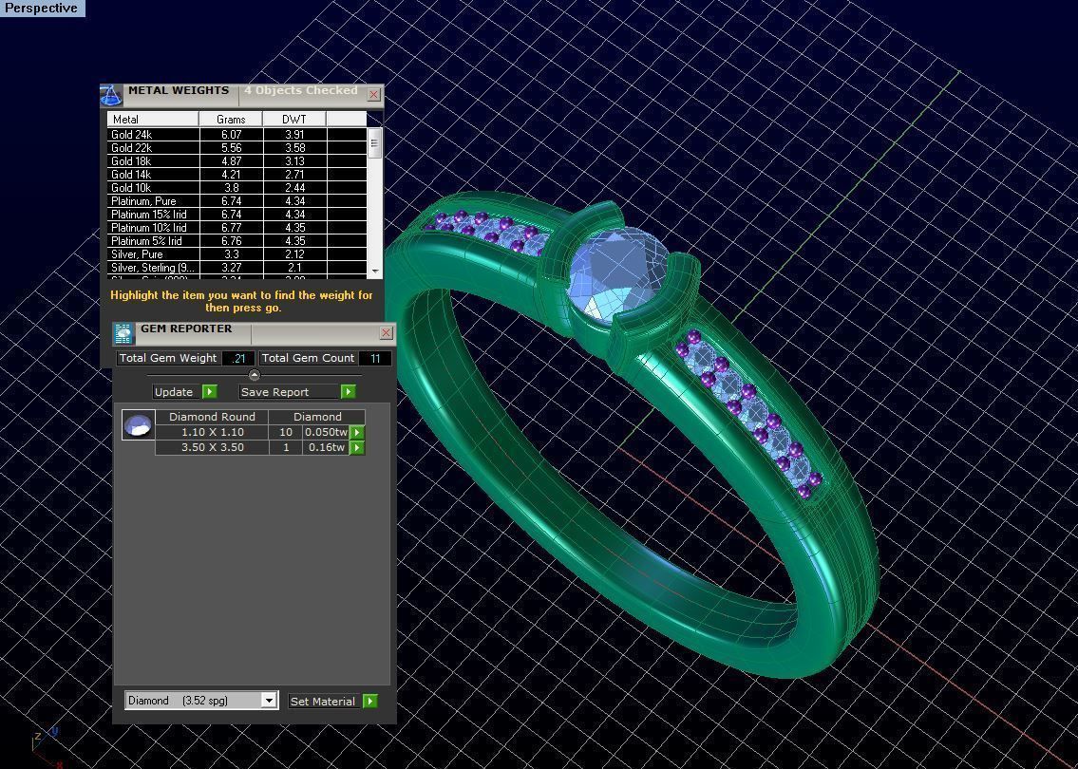Click green arrow on the 1.10 X 1.10 row
This screenshot has width=1078, height=769.
357,432
